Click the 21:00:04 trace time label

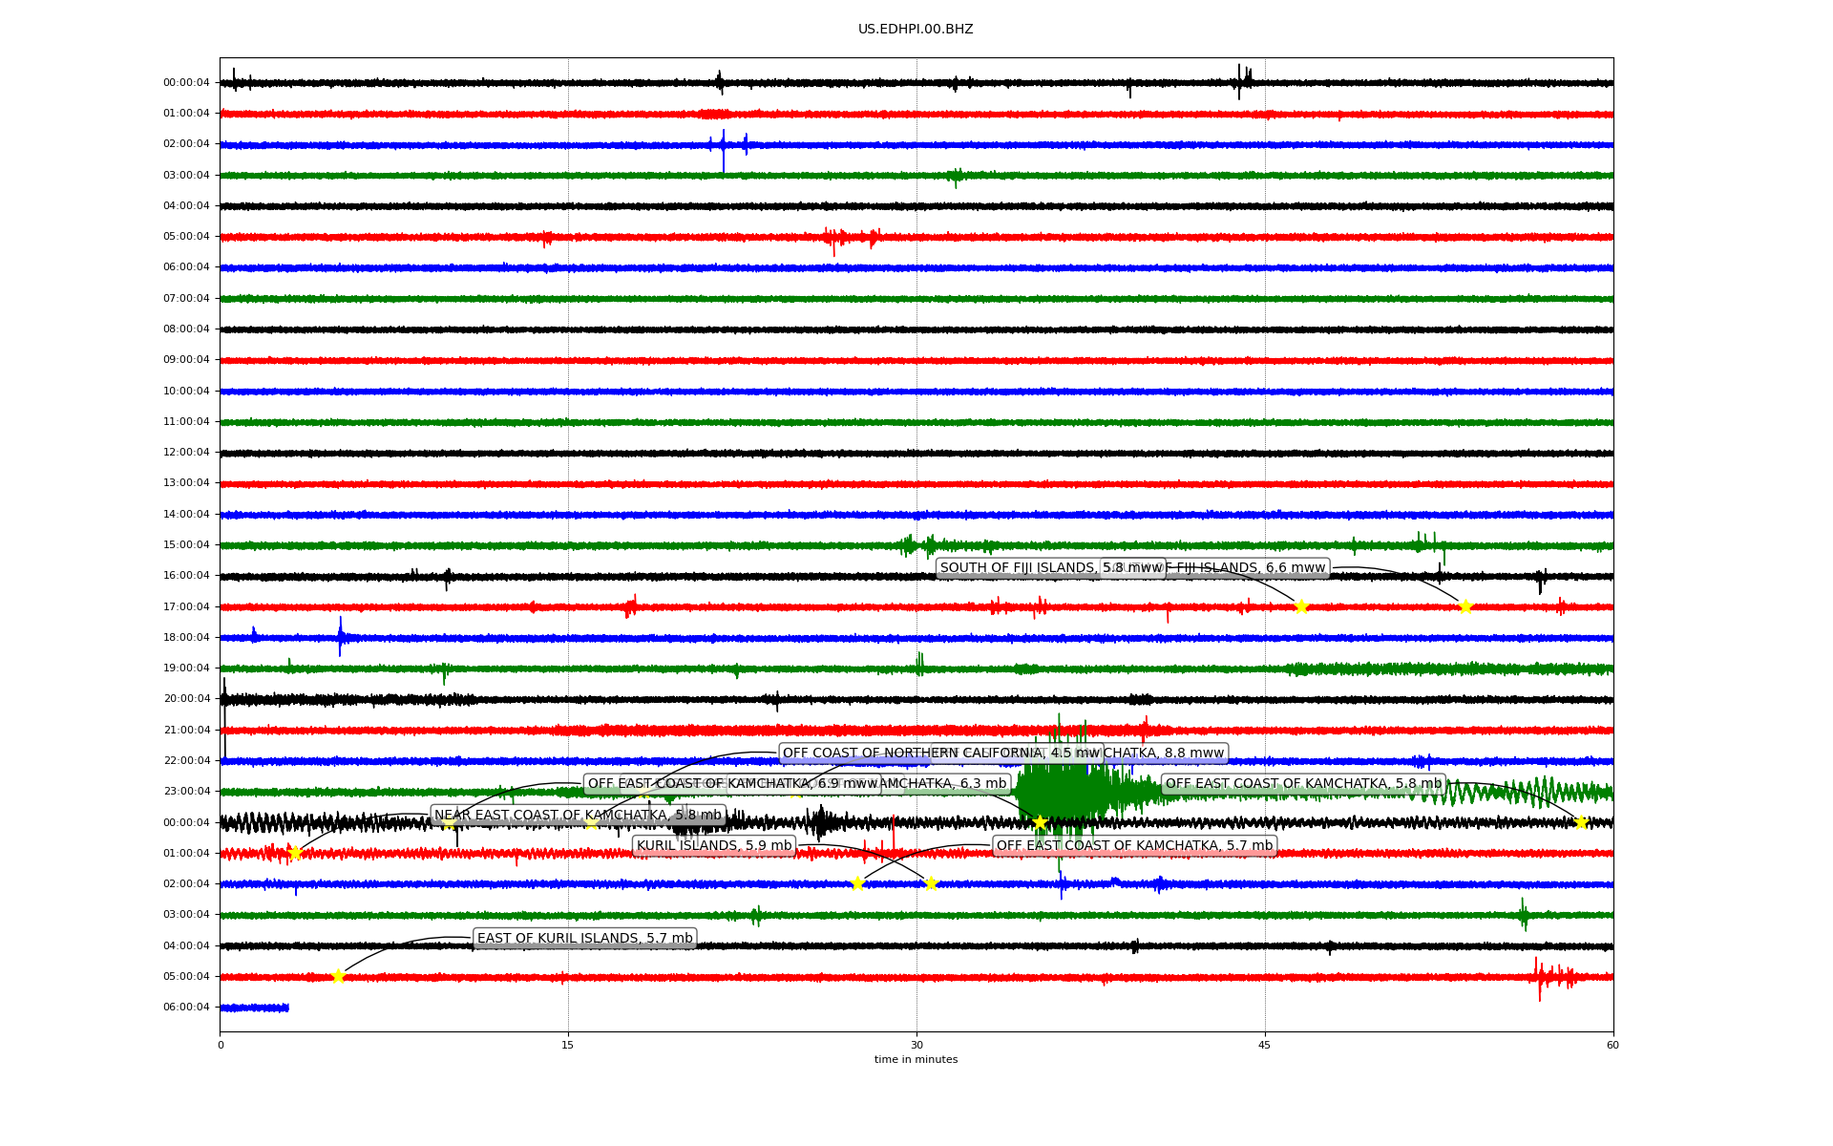(186, 731)
